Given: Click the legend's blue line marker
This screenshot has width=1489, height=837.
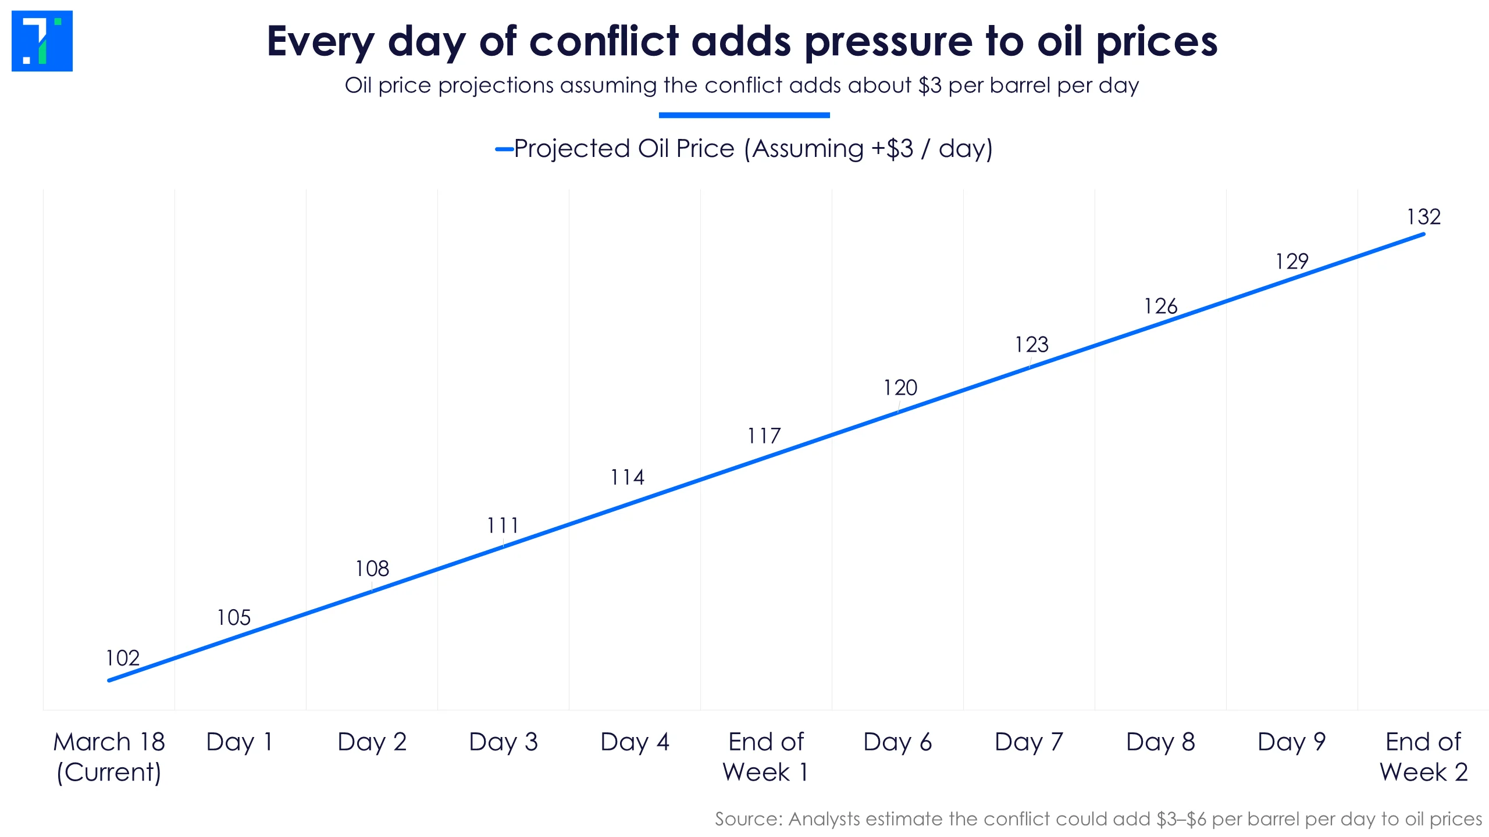Looking at the screenshot, I should click(x=504, y=149).
